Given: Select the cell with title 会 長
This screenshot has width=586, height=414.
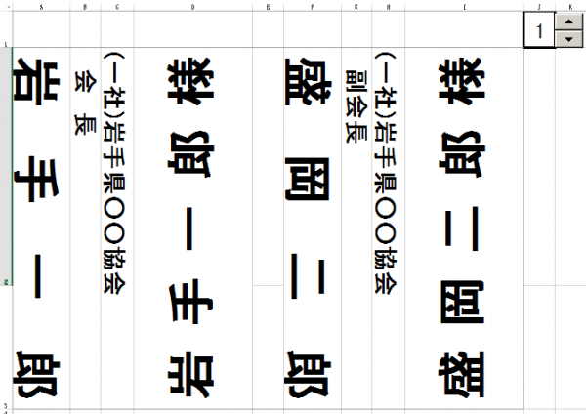Looking at the screenshot, I should coord(85,228).
